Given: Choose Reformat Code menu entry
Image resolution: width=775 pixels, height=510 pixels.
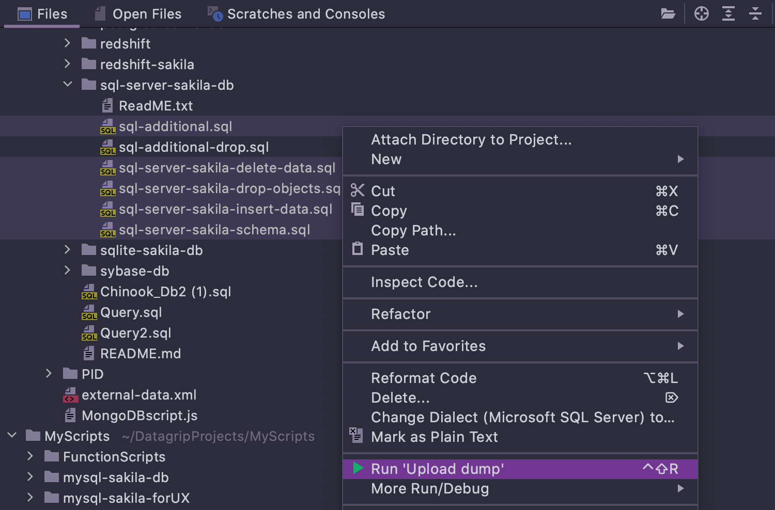Looking at the screenshot, I should point(520,378).
